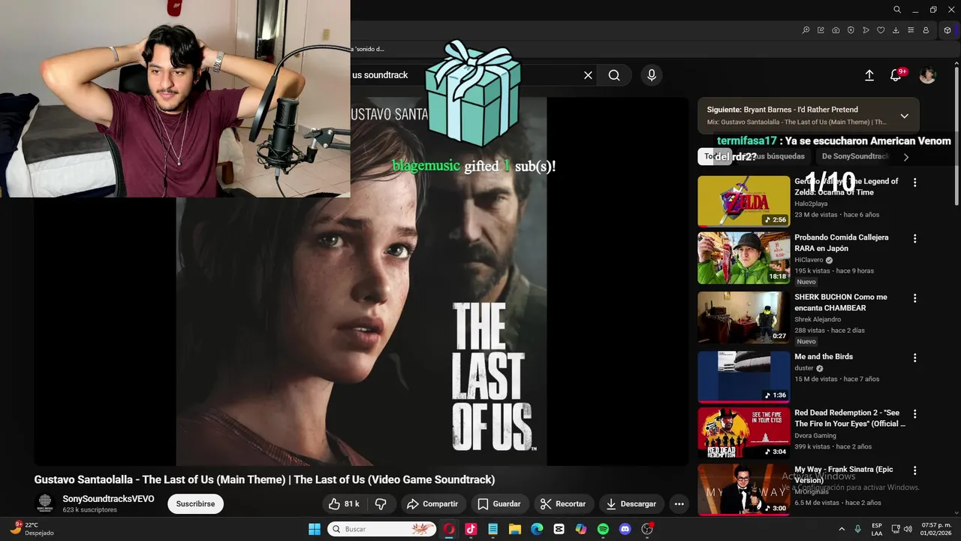The width and height of the screenshot is (961, 541).
Task: Open options for Red Dead Redemption 2 video
Action: [914, 414]
